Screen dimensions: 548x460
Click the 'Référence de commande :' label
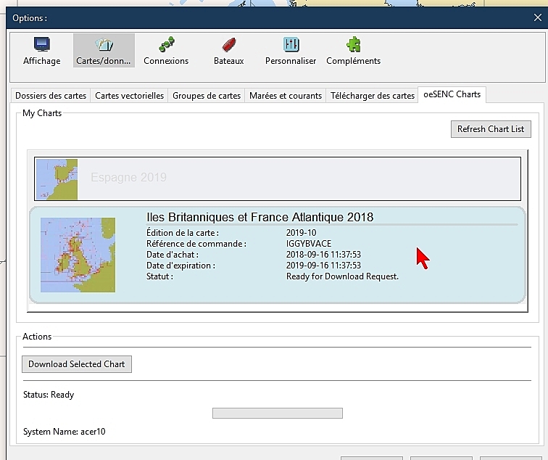pyautogui.click(x=196, y=244)
